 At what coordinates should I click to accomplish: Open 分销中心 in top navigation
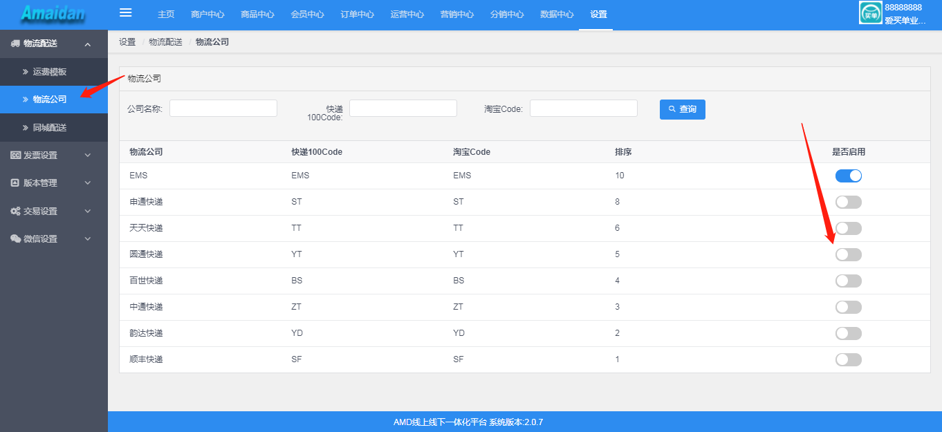(x=506, y=15)
